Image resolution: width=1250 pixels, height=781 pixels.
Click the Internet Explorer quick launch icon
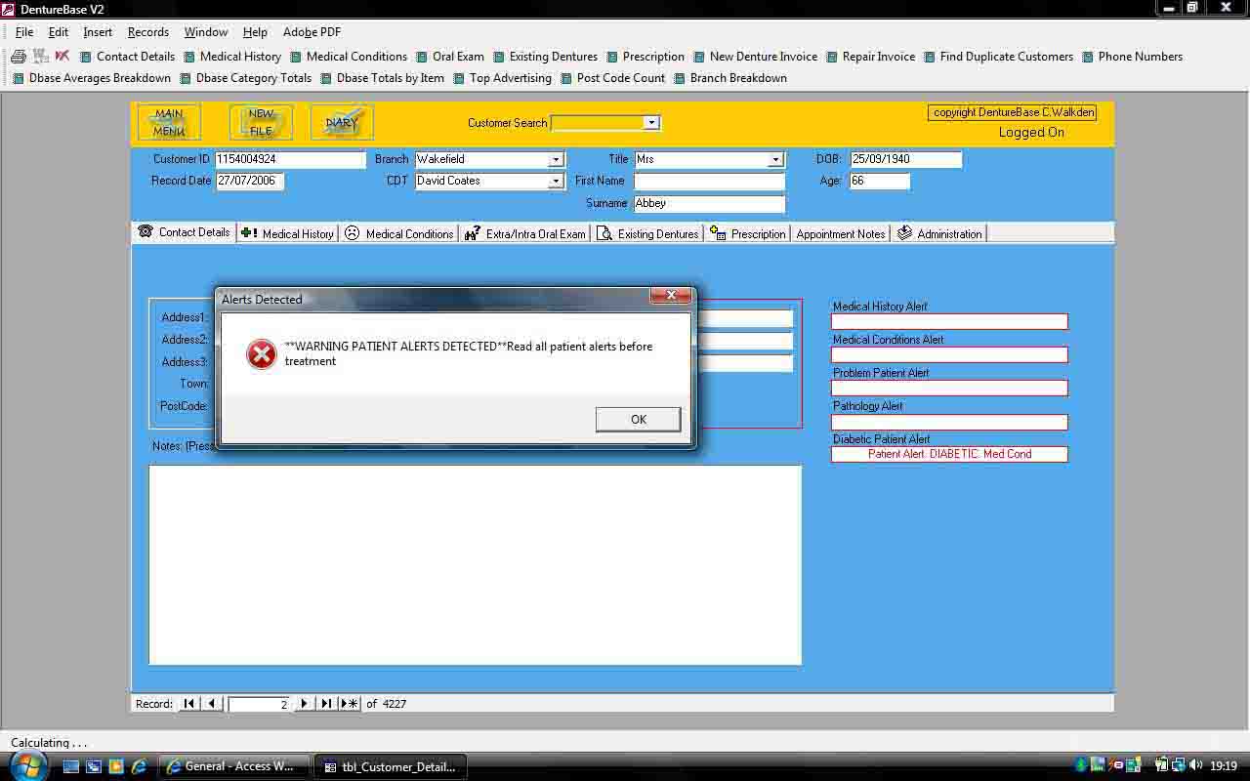pos(139,766)
